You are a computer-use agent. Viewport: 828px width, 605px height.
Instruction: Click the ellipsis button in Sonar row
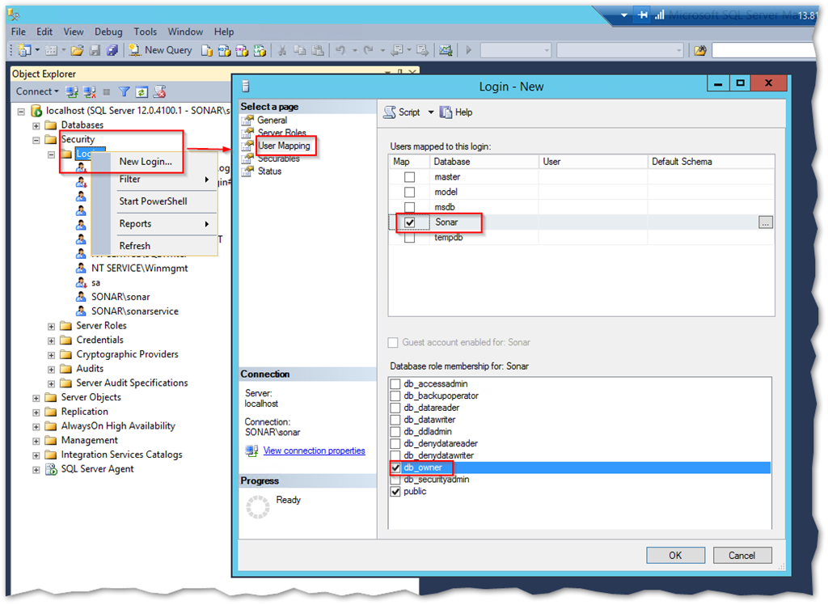point(765,222)
